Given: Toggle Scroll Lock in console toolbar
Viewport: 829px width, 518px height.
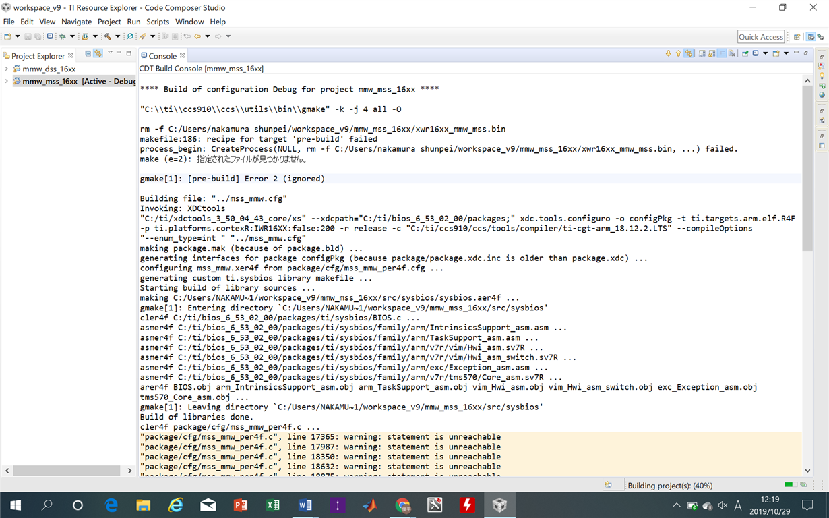Looking at the screenshot, I should pos(712,53).
